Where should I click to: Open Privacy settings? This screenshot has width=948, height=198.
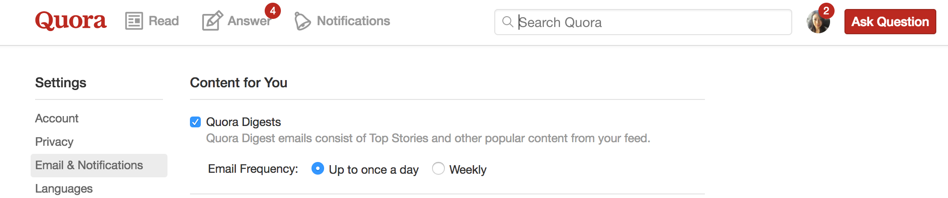54,142
